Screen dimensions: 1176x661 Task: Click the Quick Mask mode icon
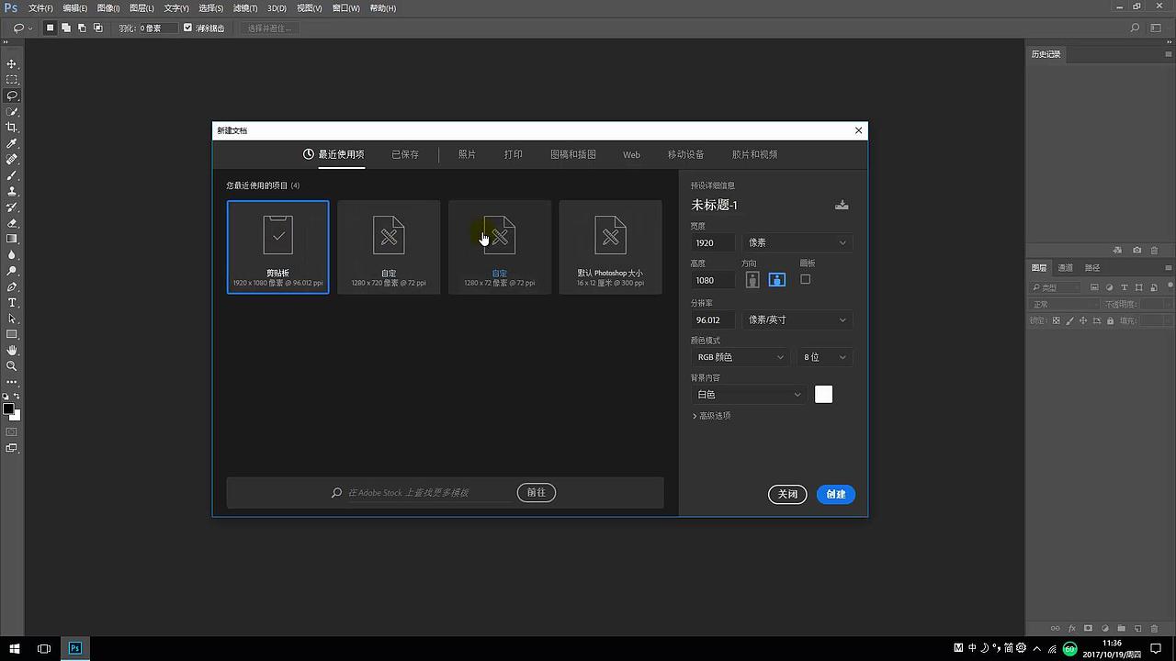click(x=12, y=431)
